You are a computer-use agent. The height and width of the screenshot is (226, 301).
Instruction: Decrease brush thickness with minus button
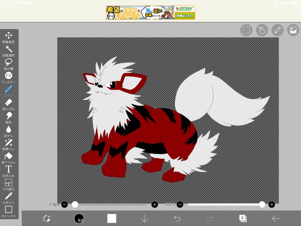pos(65,204)
